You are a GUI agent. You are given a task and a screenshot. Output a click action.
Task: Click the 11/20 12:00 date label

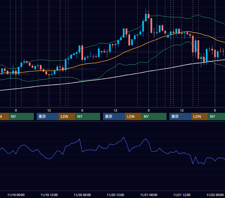[115, 195]
